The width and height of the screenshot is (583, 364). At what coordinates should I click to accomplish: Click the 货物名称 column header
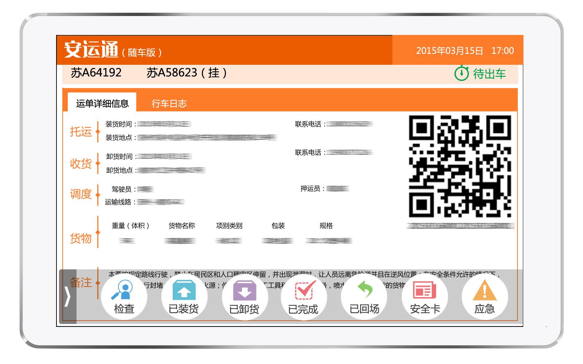coord(182,226)
